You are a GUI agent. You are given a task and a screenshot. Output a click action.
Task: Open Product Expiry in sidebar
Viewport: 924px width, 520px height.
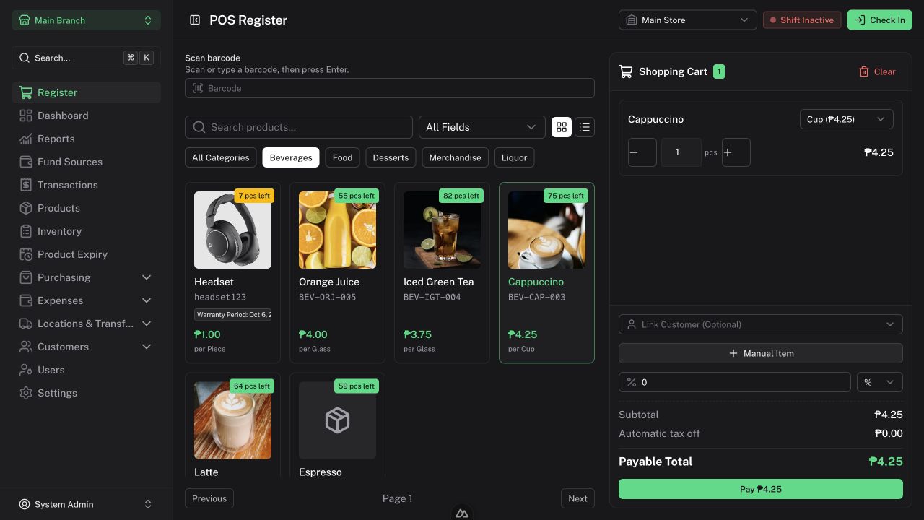pyautogui.click(x=86, y=254)
